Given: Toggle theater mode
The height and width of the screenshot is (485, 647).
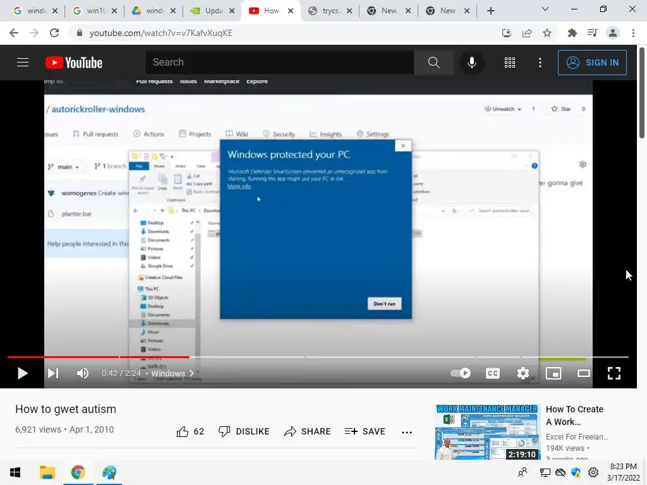Looking at the screenshot, I should pos(583,373).
